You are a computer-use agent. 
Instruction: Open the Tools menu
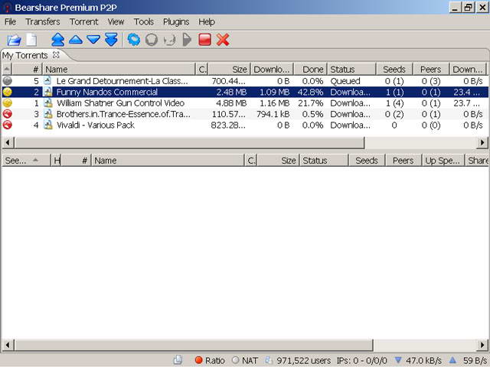(x=144, y=22)
